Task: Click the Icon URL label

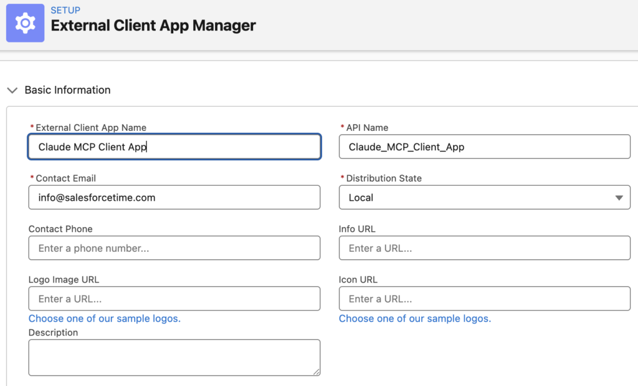Action: pos(358,280)
